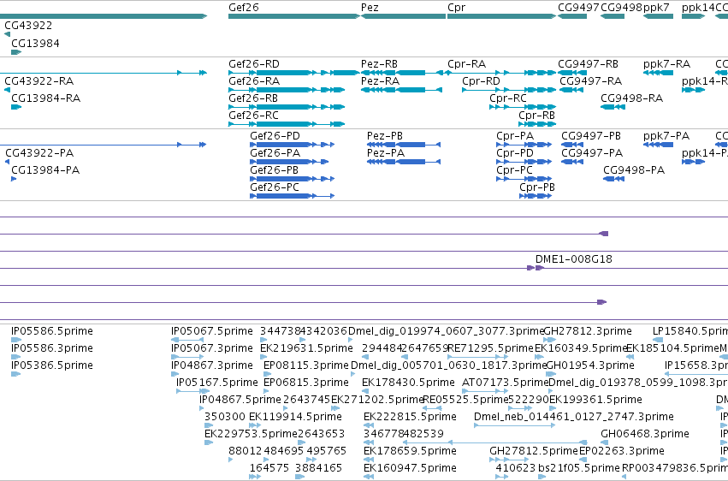Open transcript CG9497-RA
The height and width of the screenshot is (481, 728).
(590, 81)
